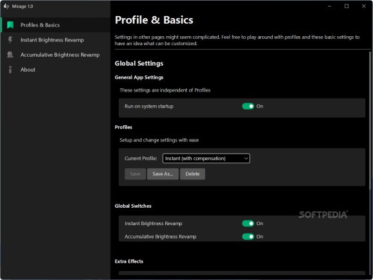The height and width of the screenshot is (280, 373).
Task: Click the Mirage app icon in the title bar
Action: coord(6,6)
